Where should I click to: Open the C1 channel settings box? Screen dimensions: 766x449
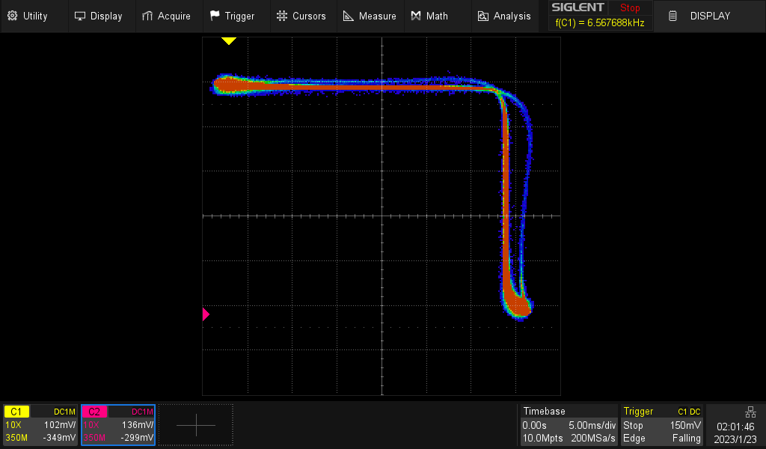pyautogui.click(x=40, y=424)
